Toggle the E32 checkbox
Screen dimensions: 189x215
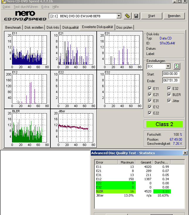[x=169, y=89]
